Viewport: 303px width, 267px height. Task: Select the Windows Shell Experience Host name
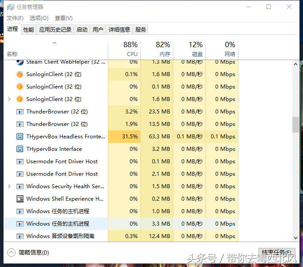65,199
